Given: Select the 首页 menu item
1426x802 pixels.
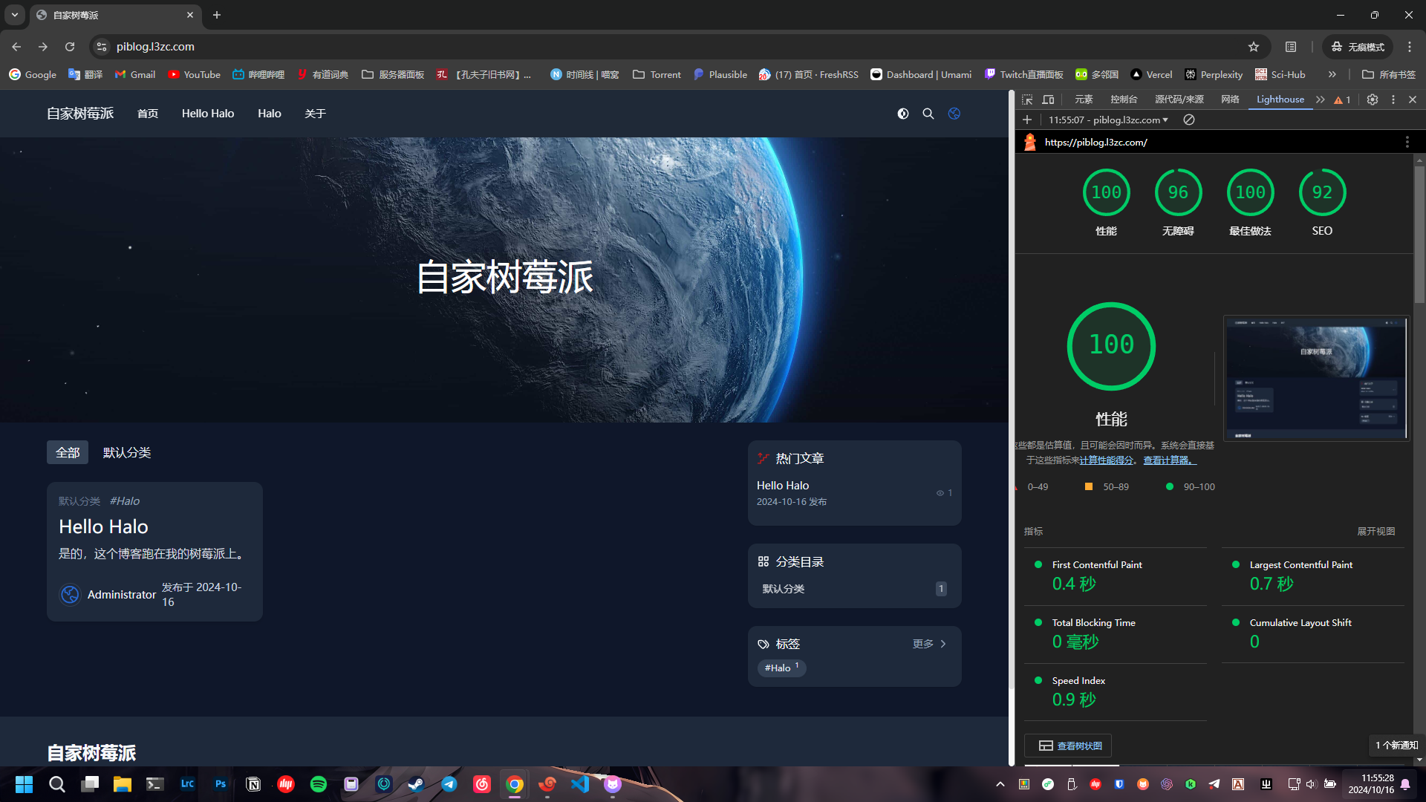Looking at the screenshot, I should click(148, 114).
